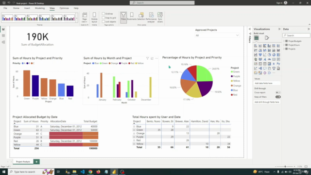Switch to the Modeling ribbon tab
The height and width of the screenshot is (175, 311).
point(40,8)
